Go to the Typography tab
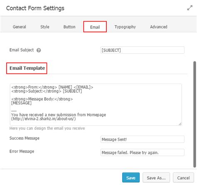Viewport: 197px width, 185px height. coord(125,27)
